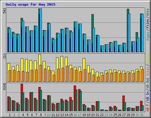Click the "Hits" legend label
The width and height of the screenshot is (151, 118).
tap(147, 12)
